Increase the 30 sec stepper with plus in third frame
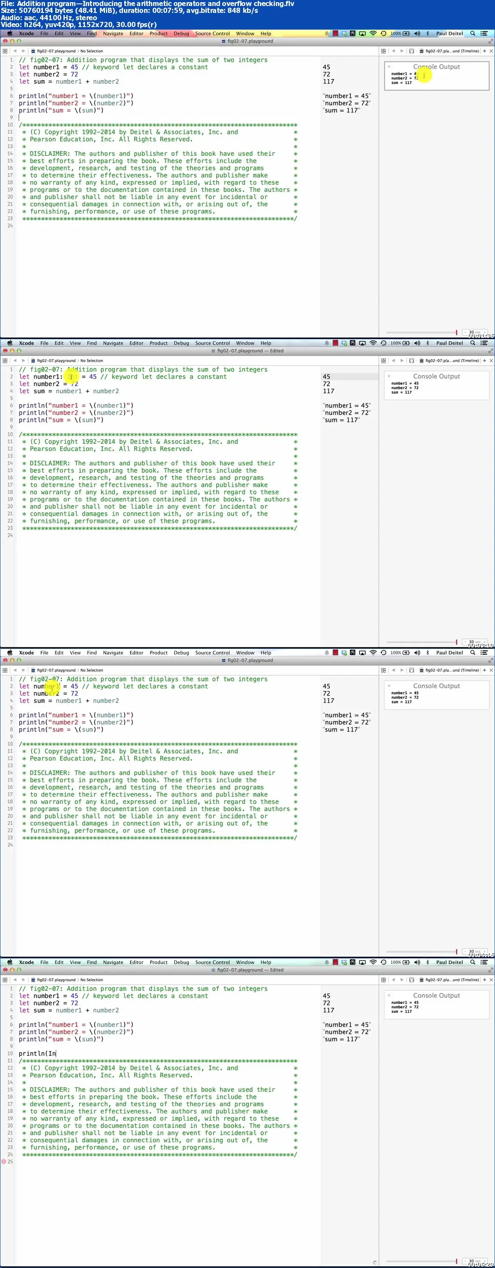The height and width of the screenshot is (1268, 495). [485, 952]
